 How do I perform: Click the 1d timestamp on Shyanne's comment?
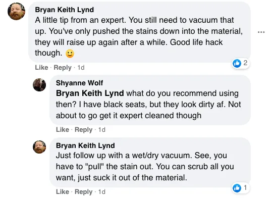102,130
